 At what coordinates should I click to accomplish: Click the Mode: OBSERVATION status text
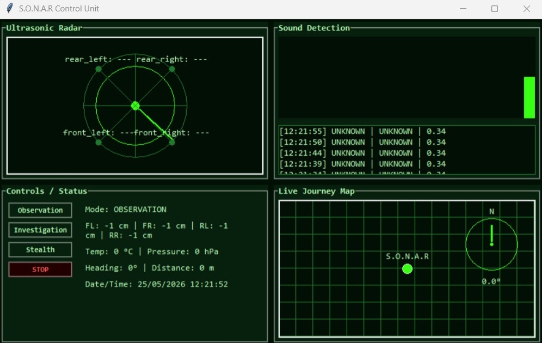[126, 210]
